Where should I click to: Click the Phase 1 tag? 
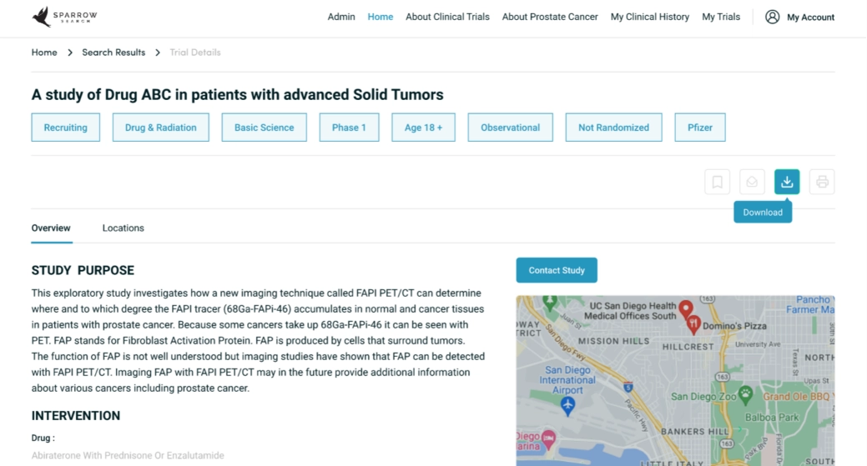pyautogui.click(x=349, y=128)
